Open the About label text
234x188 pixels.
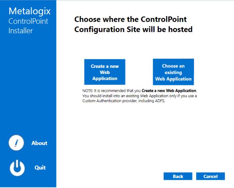point(39,143)
